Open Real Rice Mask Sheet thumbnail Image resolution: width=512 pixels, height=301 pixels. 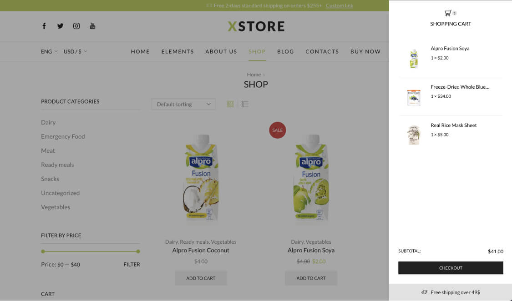click(414, 135)
